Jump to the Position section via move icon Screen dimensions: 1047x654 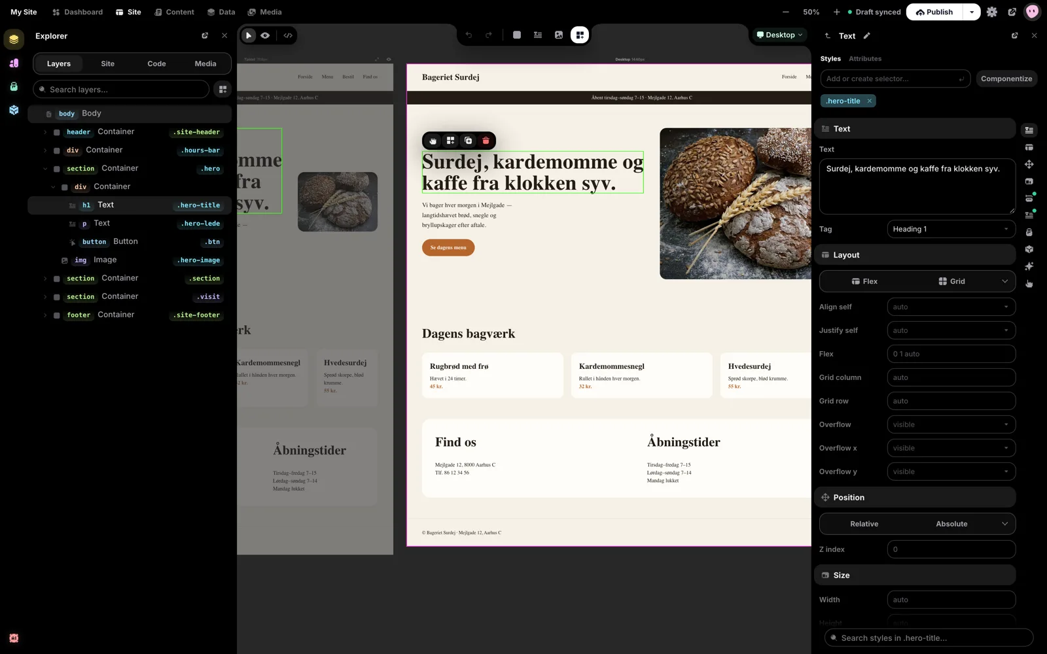tap(1029, 164)
